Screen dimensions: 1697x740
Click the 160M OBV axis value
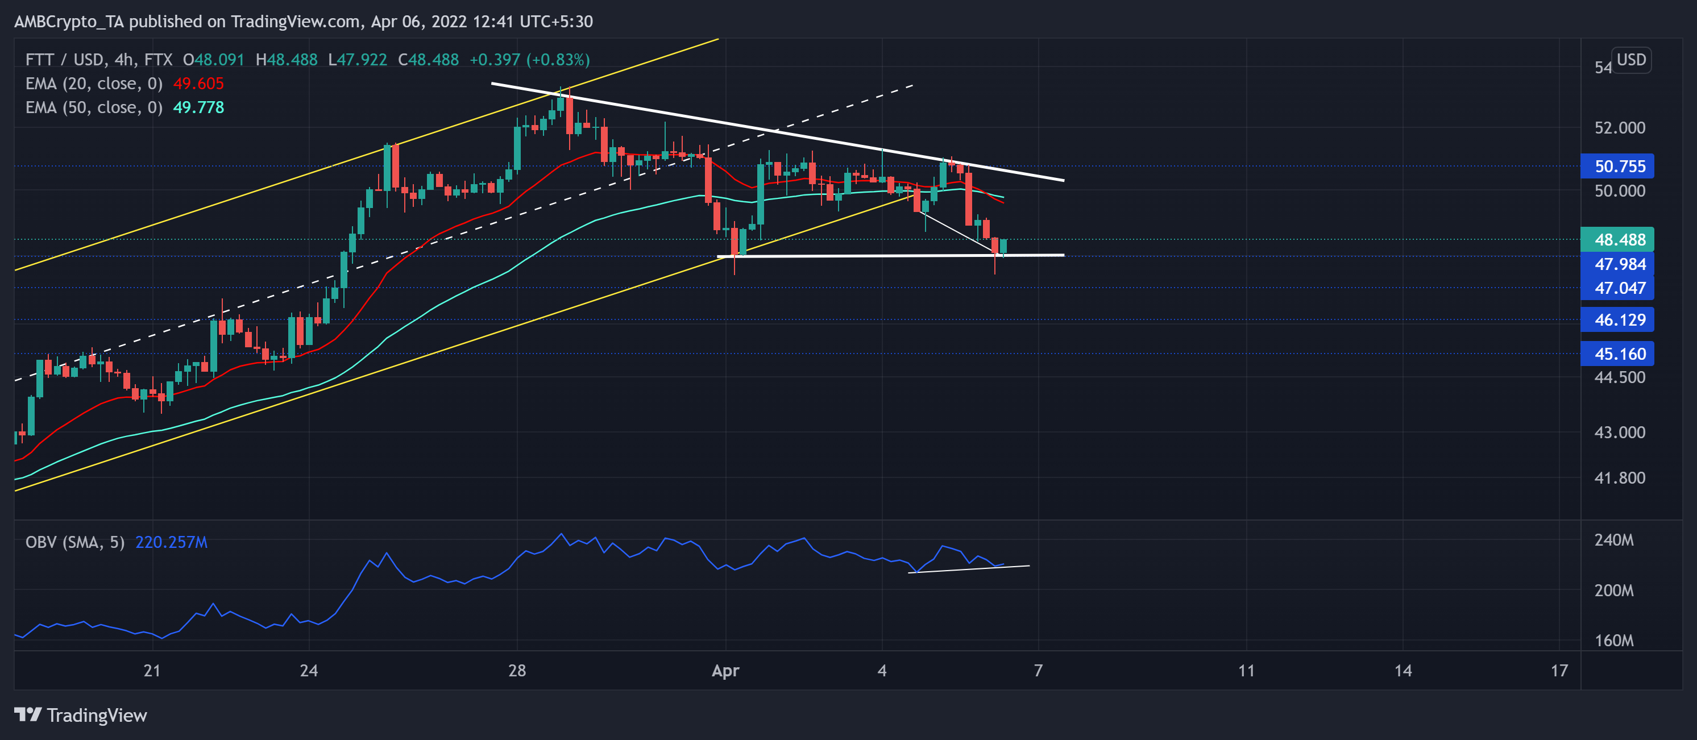[1614, 641]
